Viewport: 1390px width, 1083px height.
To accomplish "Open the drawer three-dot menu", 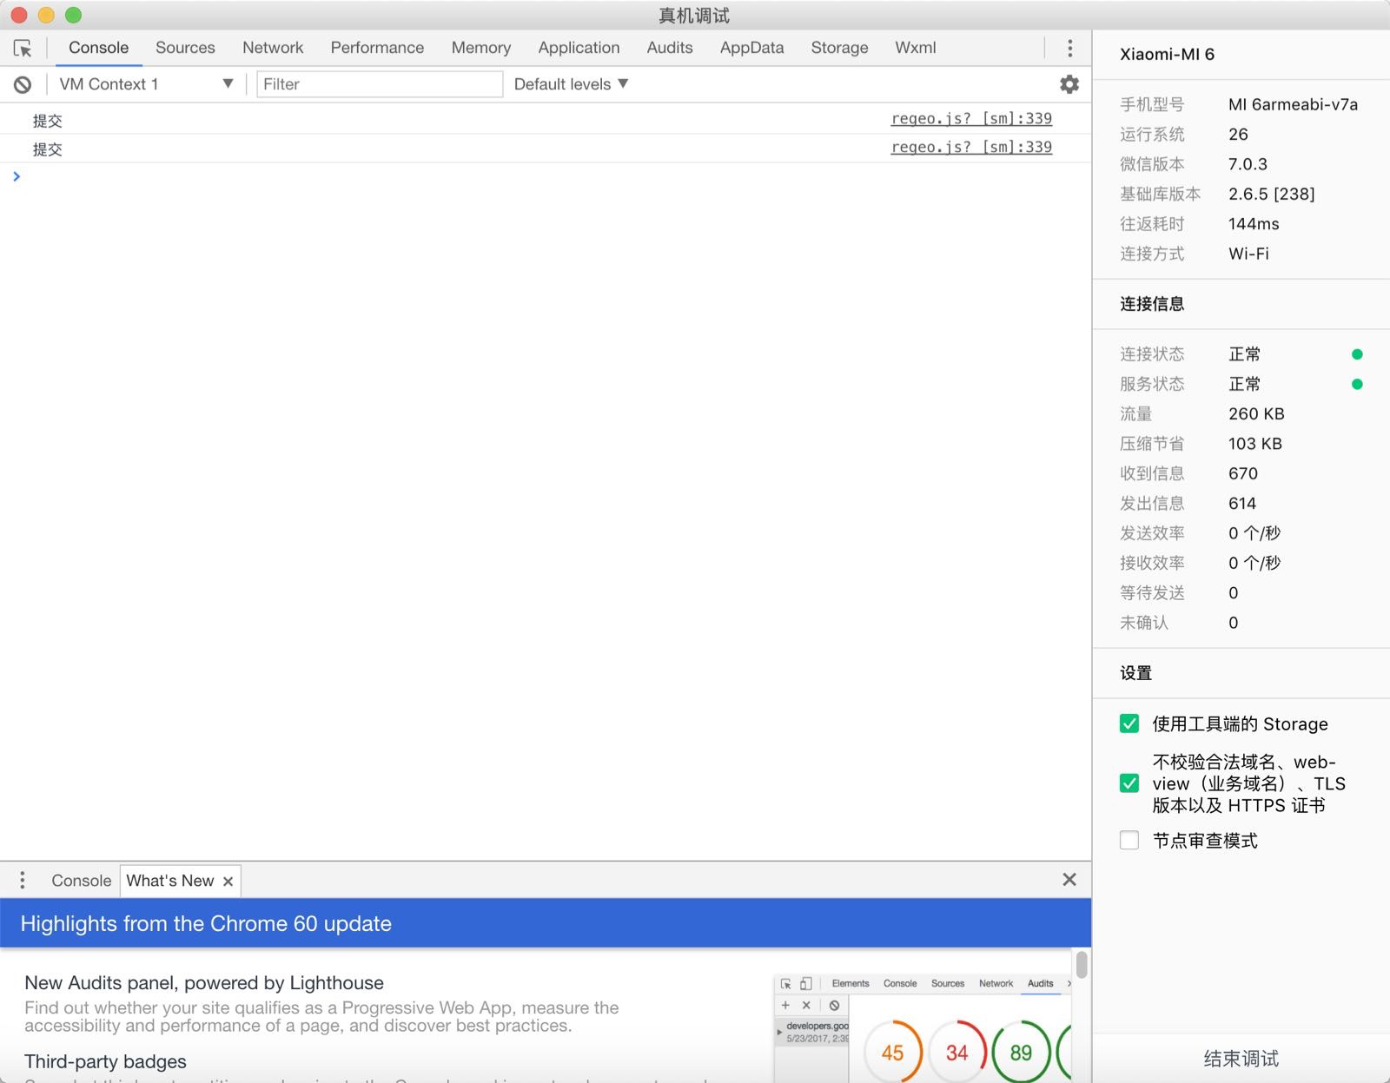I will tap(23, 881).
